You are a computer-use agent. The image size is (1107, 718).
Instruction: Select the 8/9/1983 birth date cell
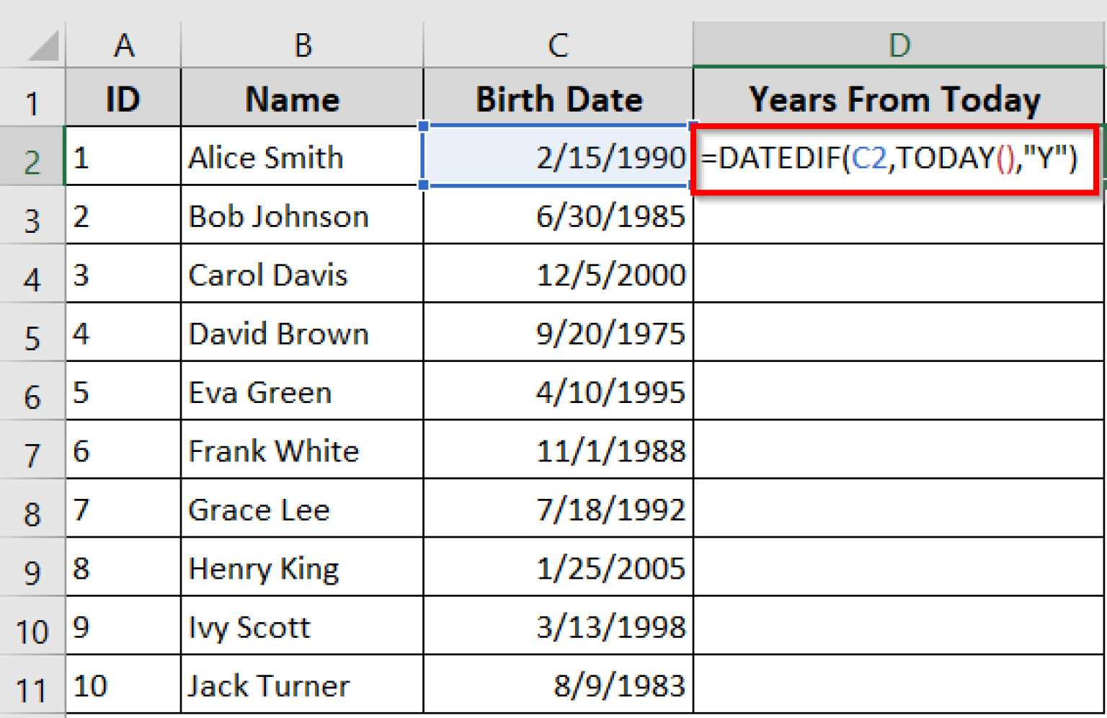point(558,685)
